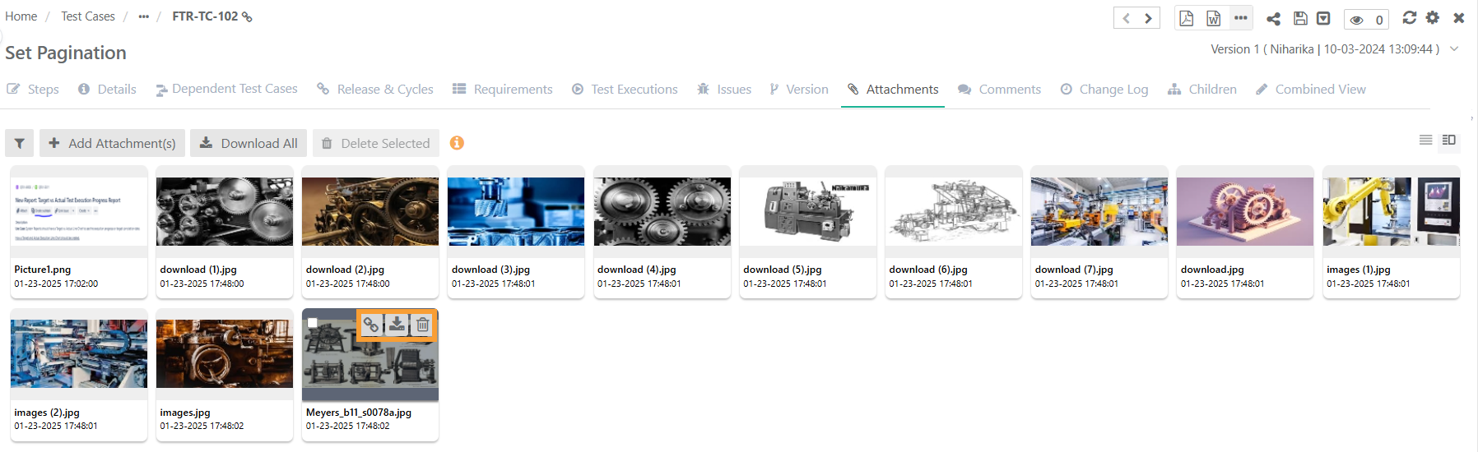Open the save options dropdown icon
The width and height of the screenshot is (1478, 452).
pyautogui.click(x=1323, y=18)
